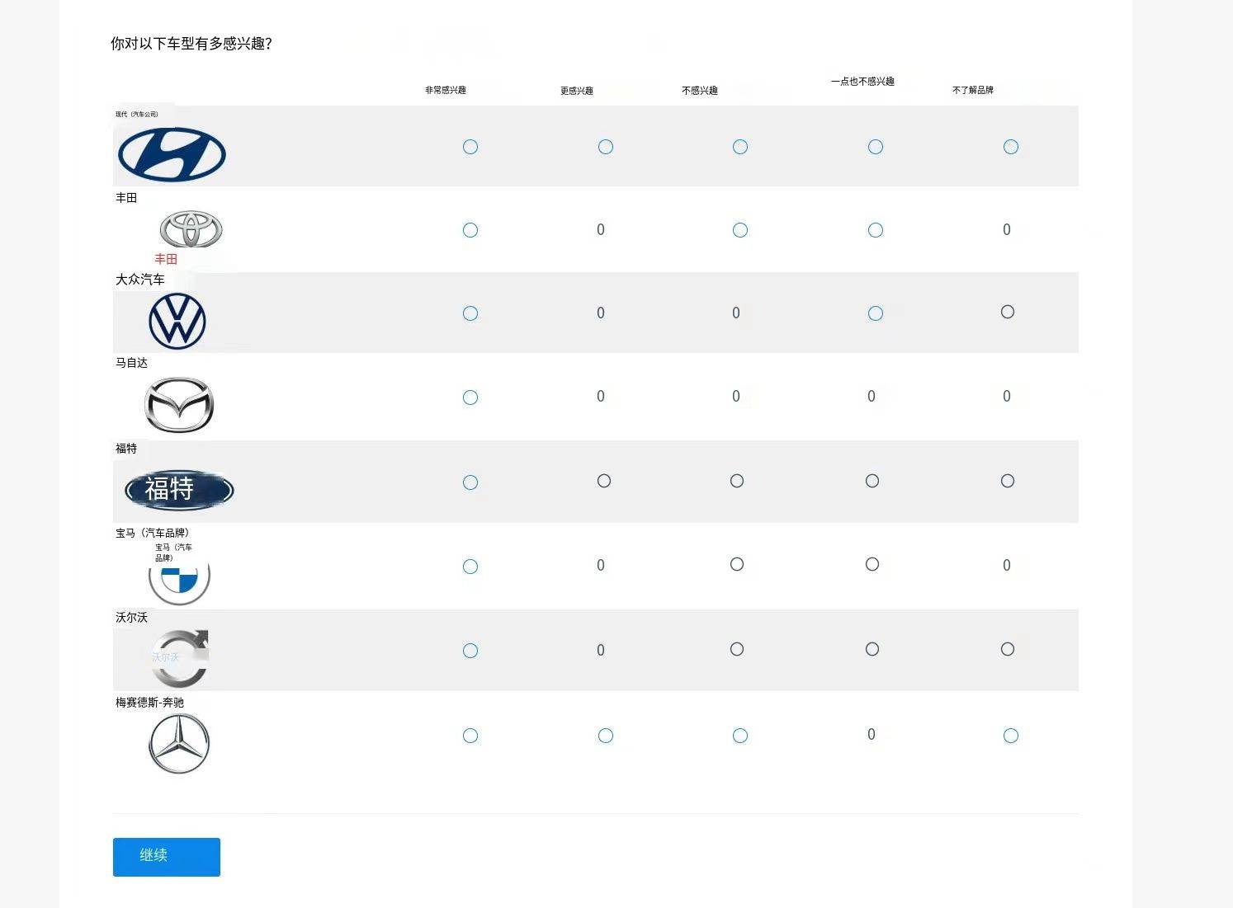Choose 一点也不感兴趣 for 大众汽车

(x=876, y=313)
